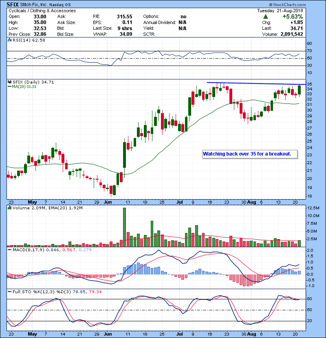Click the RSI(14) indicator icon
Image resolution: width=326 pixels, height=338 pixels.
point(9,40)
